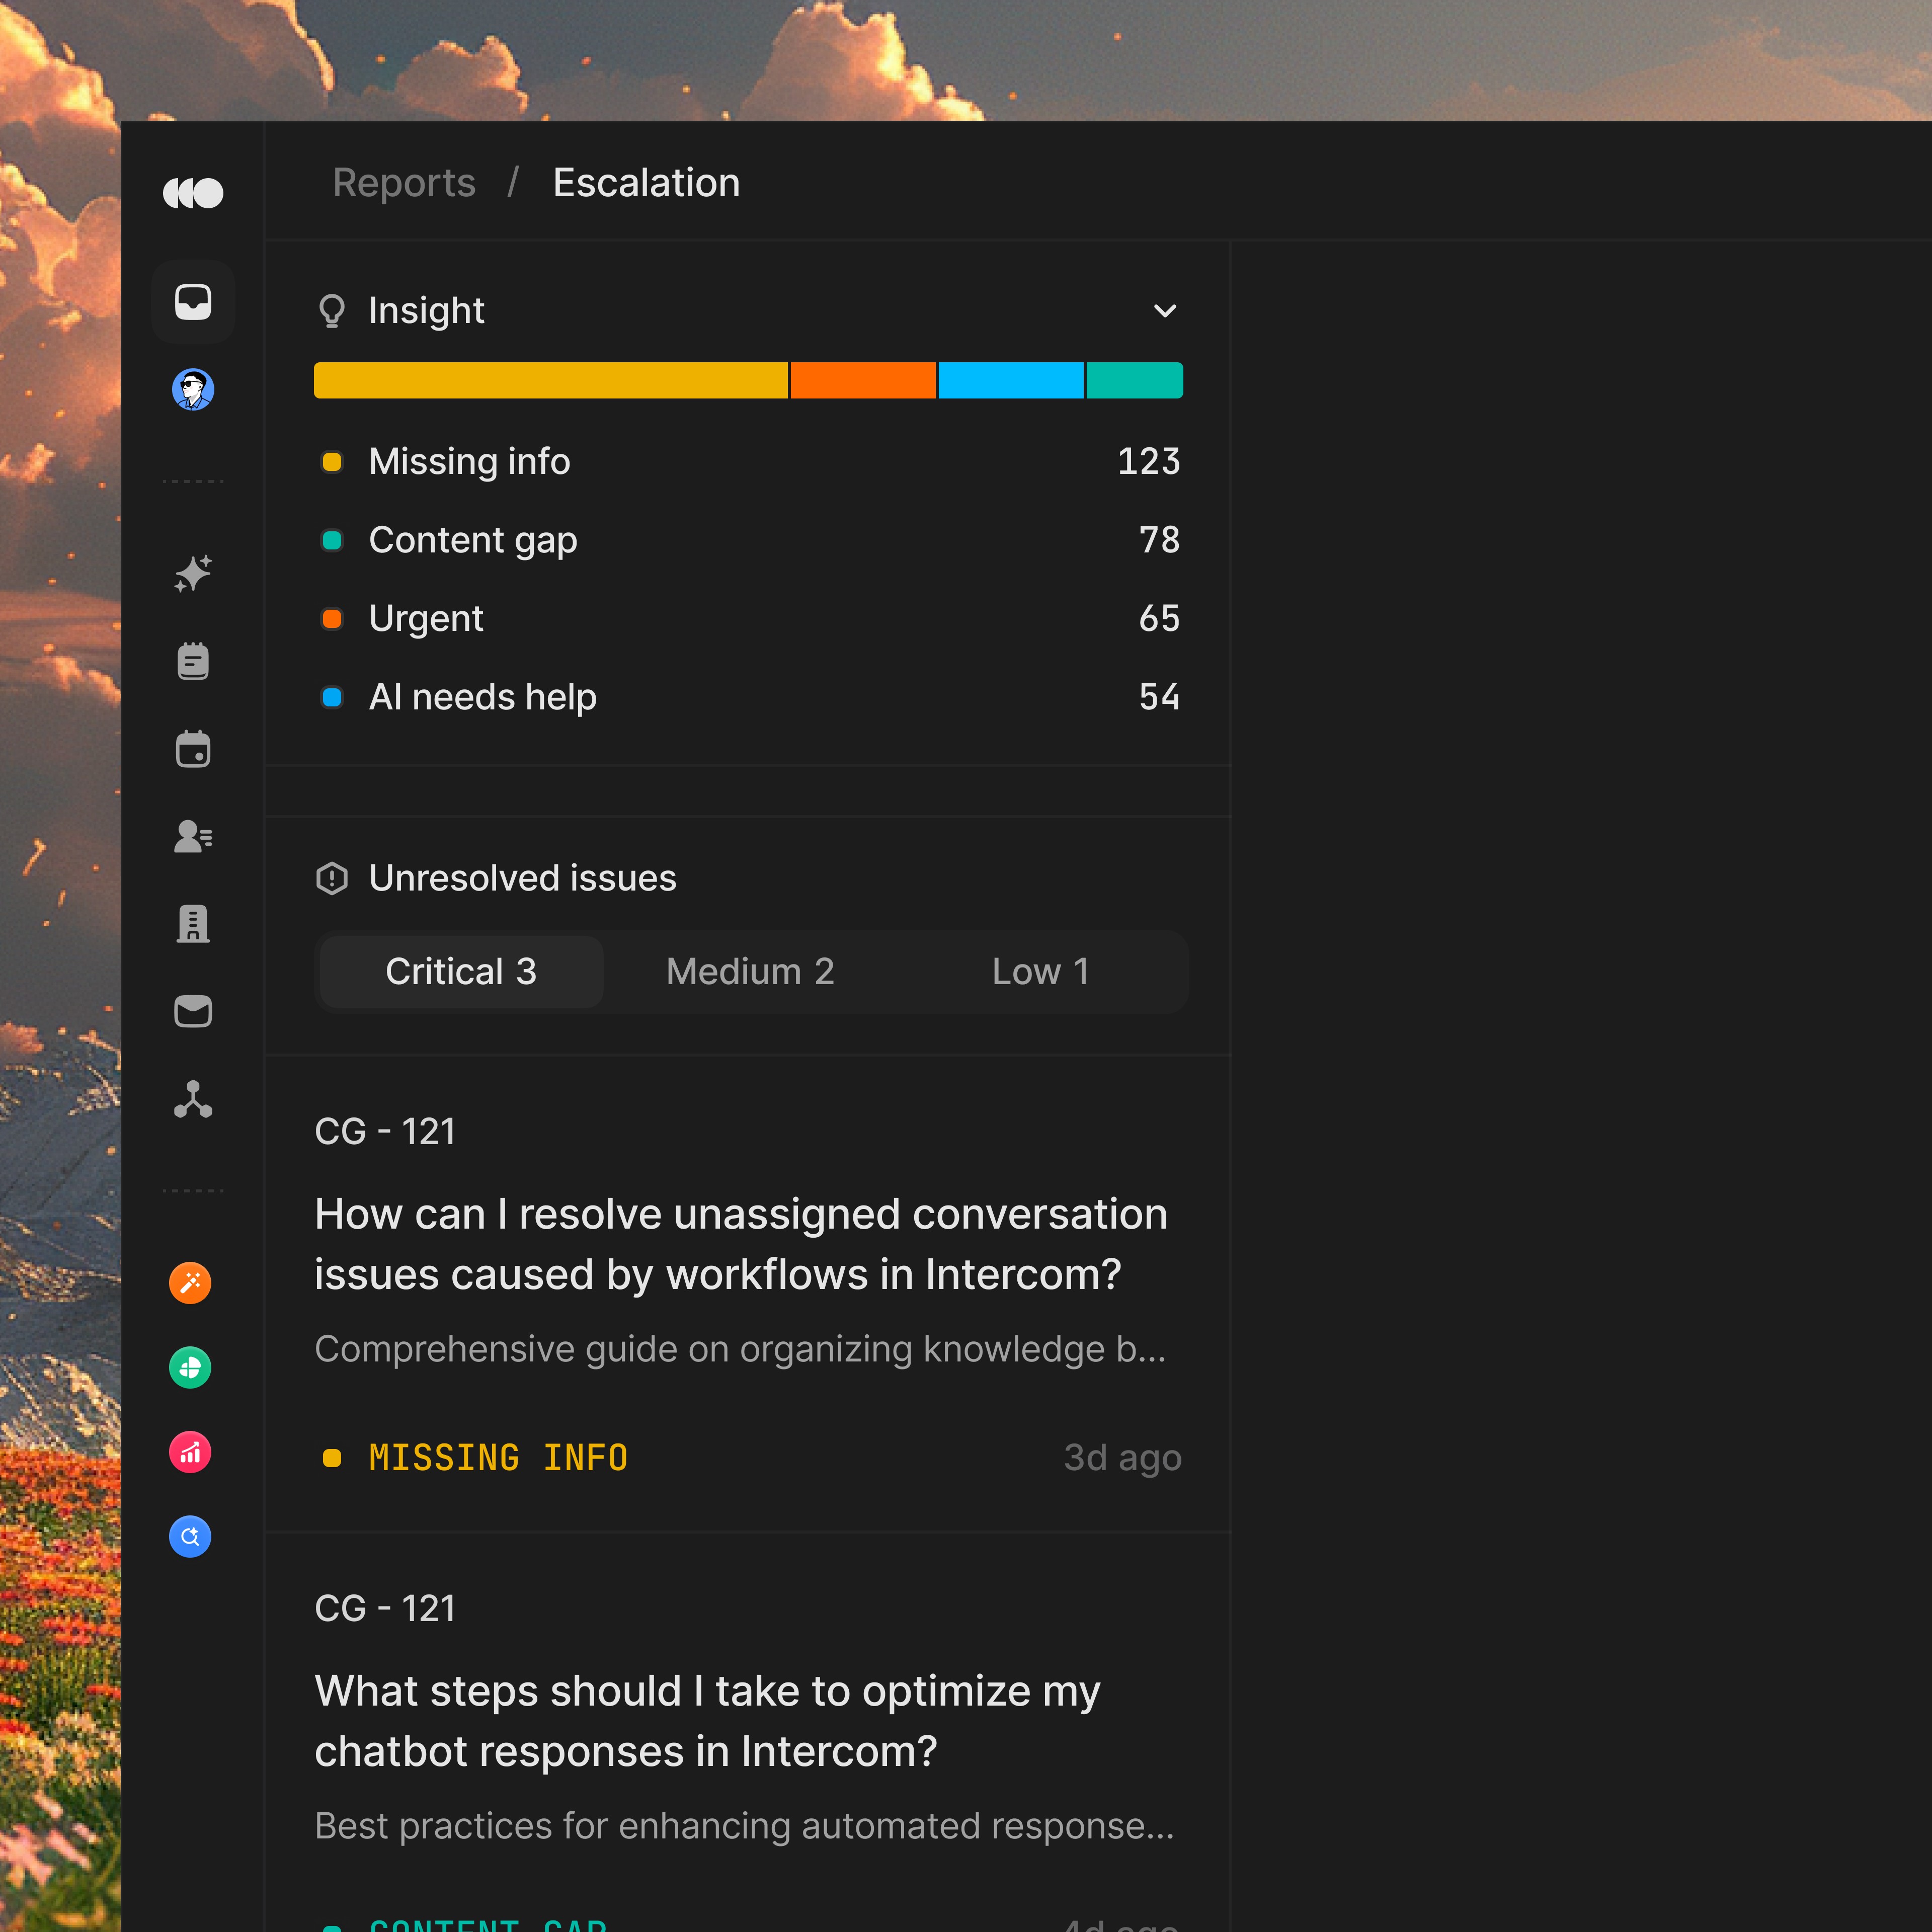Open unassigned conversation issue in Intercom
The width and height of the screenshot is (1932, 1932).
(740, 1244)
